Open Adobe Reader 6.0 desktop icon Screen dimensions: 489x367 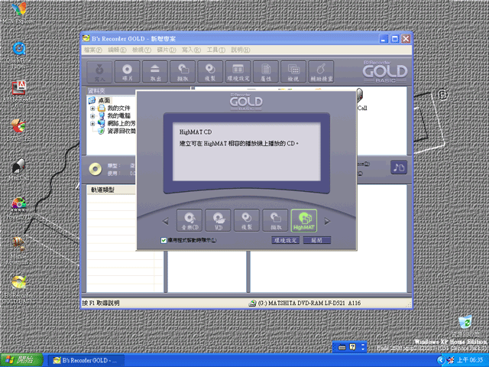(x=18, y=93)
